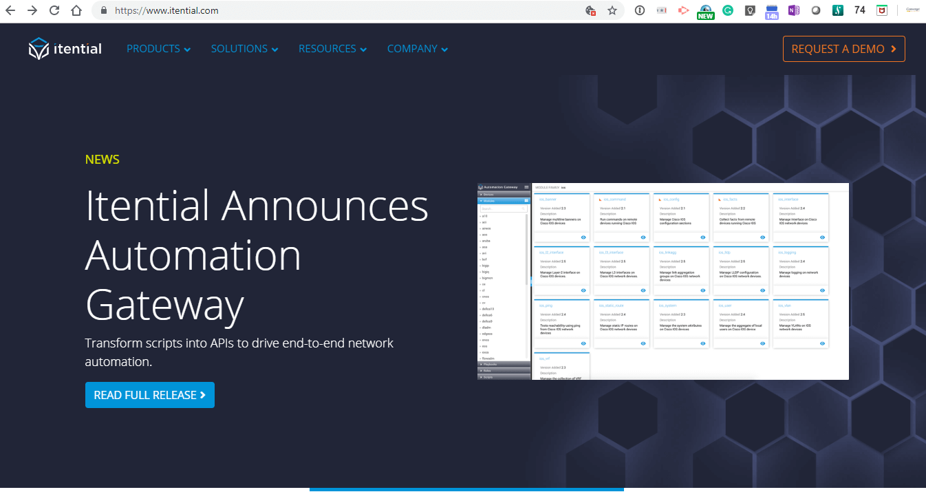Click the McAfee shield icon in the toolbar
Screen dimensions: 926x503
point(881,10)
